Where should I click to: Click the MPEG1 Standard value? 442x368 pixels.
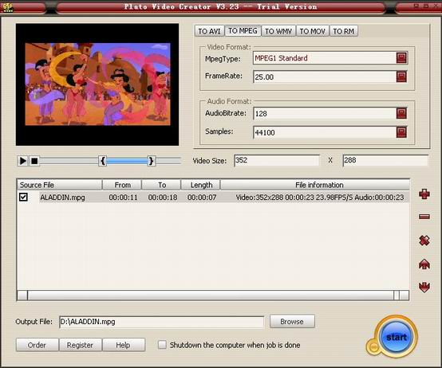click(281, 58)
